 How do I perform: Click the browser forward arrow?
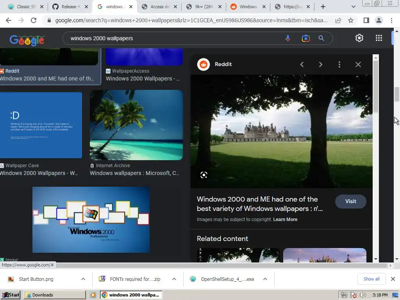(x=21, y=20)
